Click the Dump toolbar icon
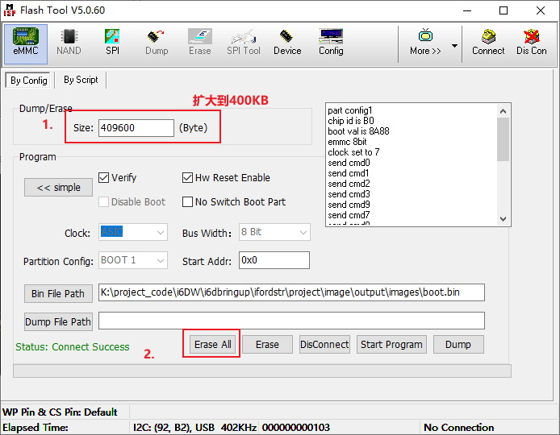 (157, 43)
